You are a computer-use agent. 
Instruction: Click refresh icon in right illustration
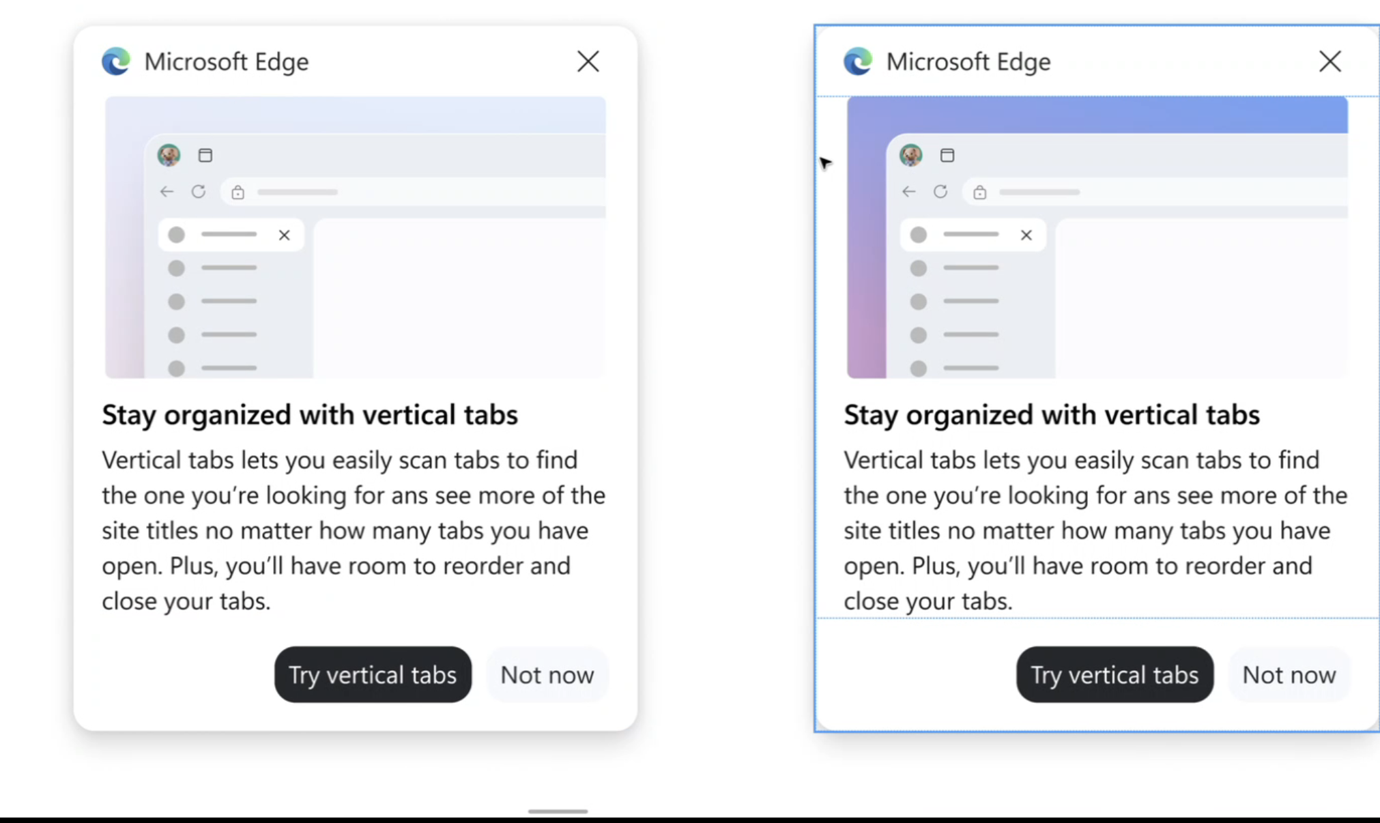[x=940, y=192]
